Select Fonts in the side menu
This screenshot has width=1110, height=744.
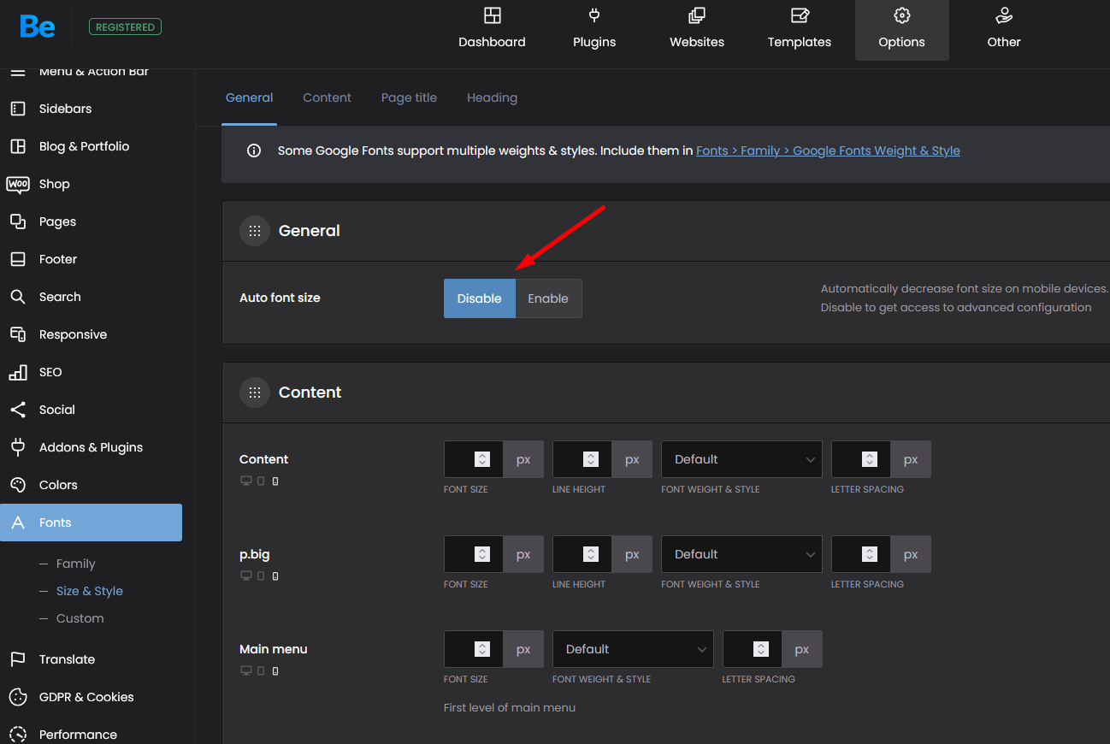coord(91,523)
